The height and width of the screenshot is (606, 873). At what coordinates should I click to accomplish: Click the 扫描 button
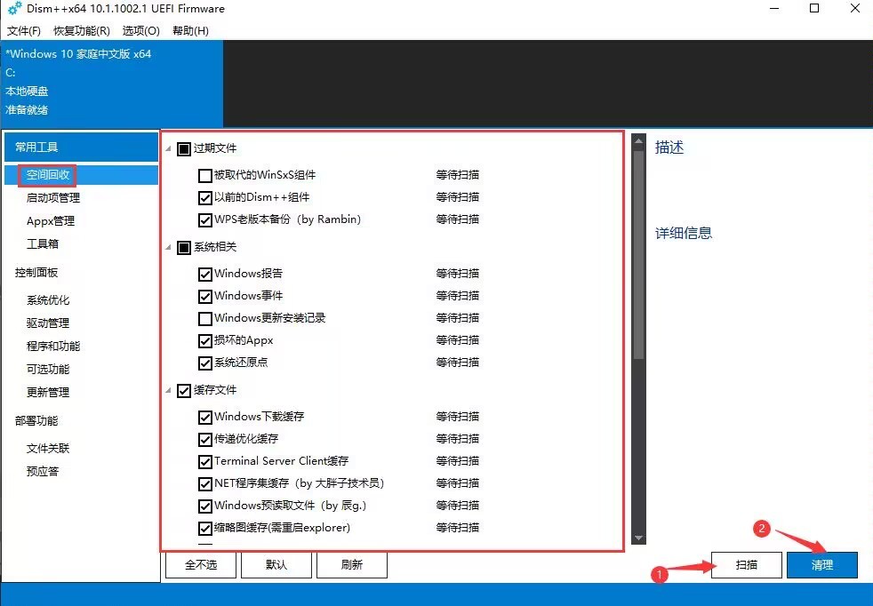[x=746, y=564]
